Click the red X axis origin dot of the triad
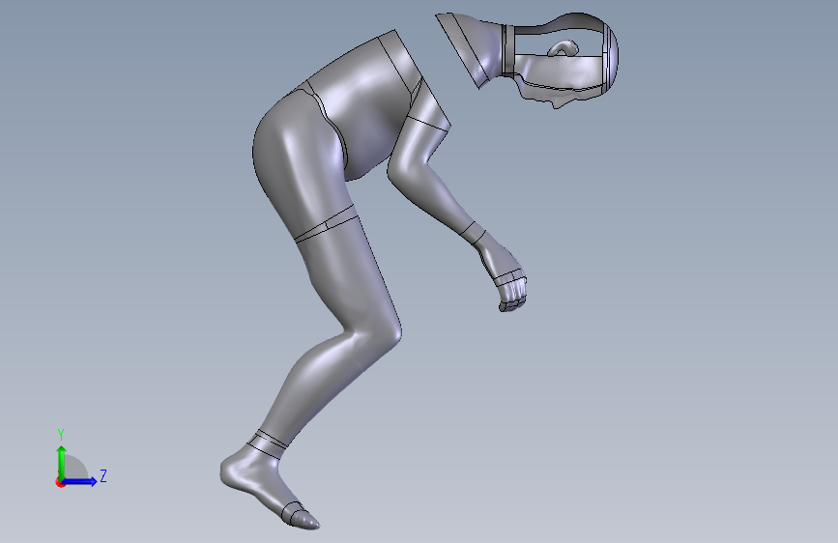 click(x=60, y=482)
